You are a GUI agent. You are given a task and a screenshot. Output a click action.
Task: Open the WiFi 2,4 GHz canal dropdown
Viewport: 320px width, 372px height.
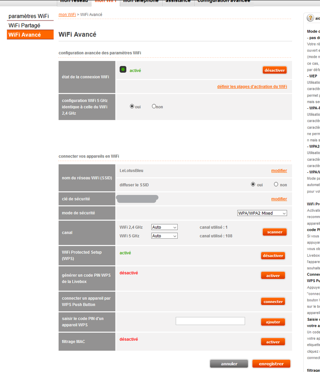[x=164, y=227]
